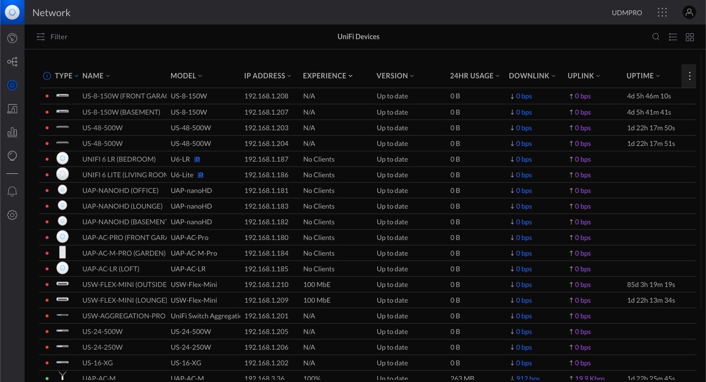Click UAP-AC-M-Pro model cell
This screenshot has height=382, width=706.
[194, 253]
